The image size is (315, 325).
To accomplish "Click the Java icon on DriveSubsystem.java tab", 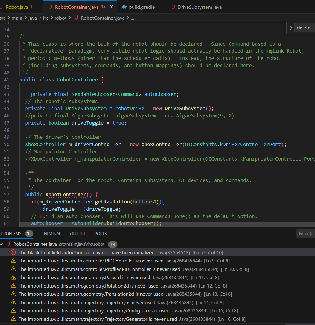I will (x=173, y=7).
